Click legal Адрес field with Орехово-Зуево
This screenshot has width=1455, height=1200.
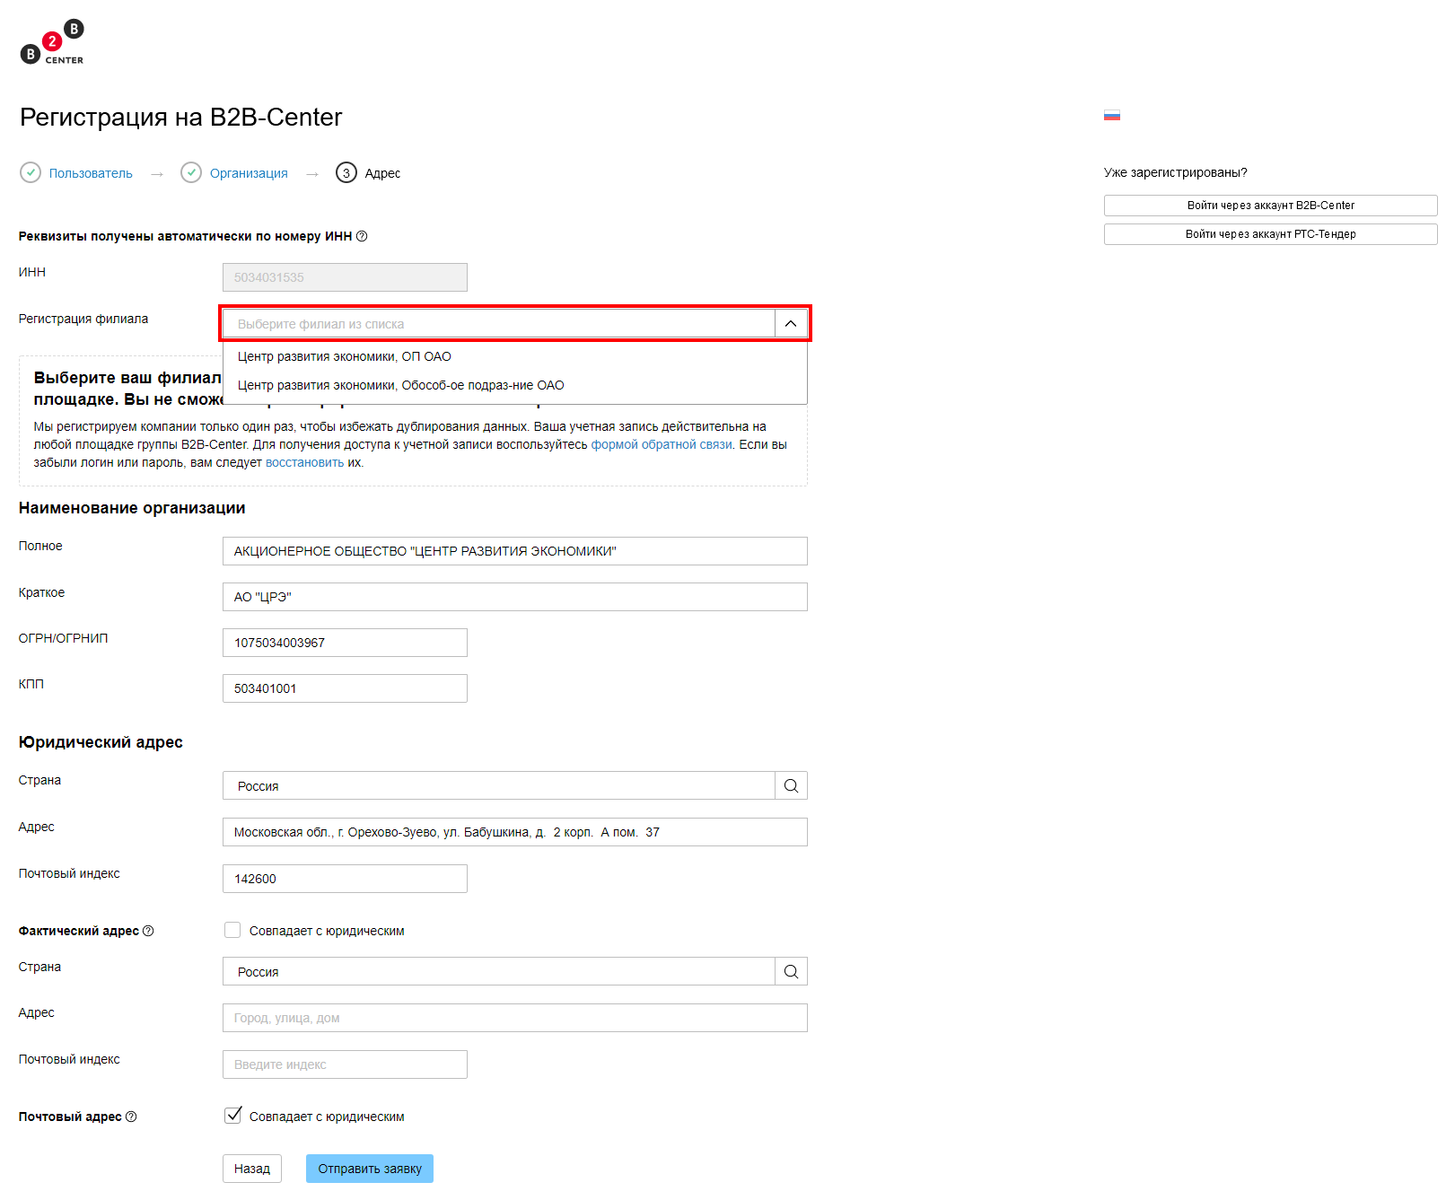515,832
